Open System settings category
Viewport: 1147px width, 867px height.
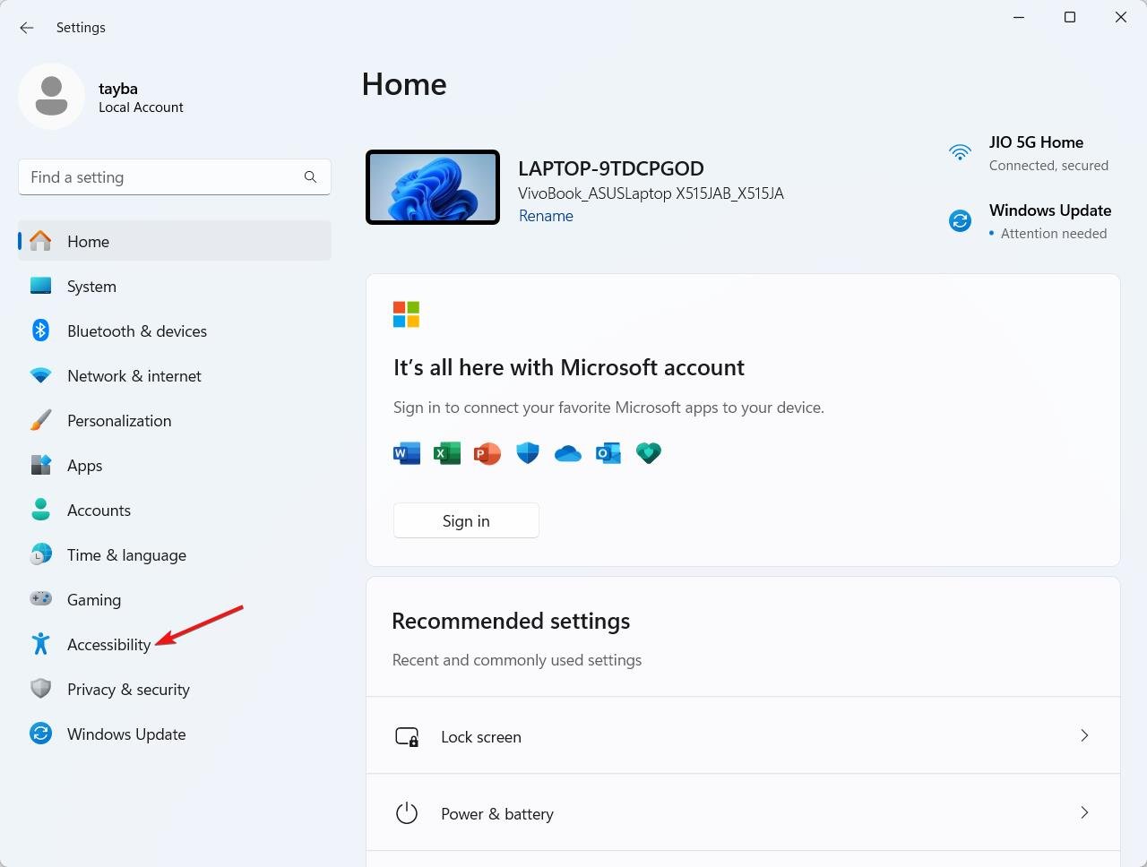pyautogui.click(x=175, y=286)
